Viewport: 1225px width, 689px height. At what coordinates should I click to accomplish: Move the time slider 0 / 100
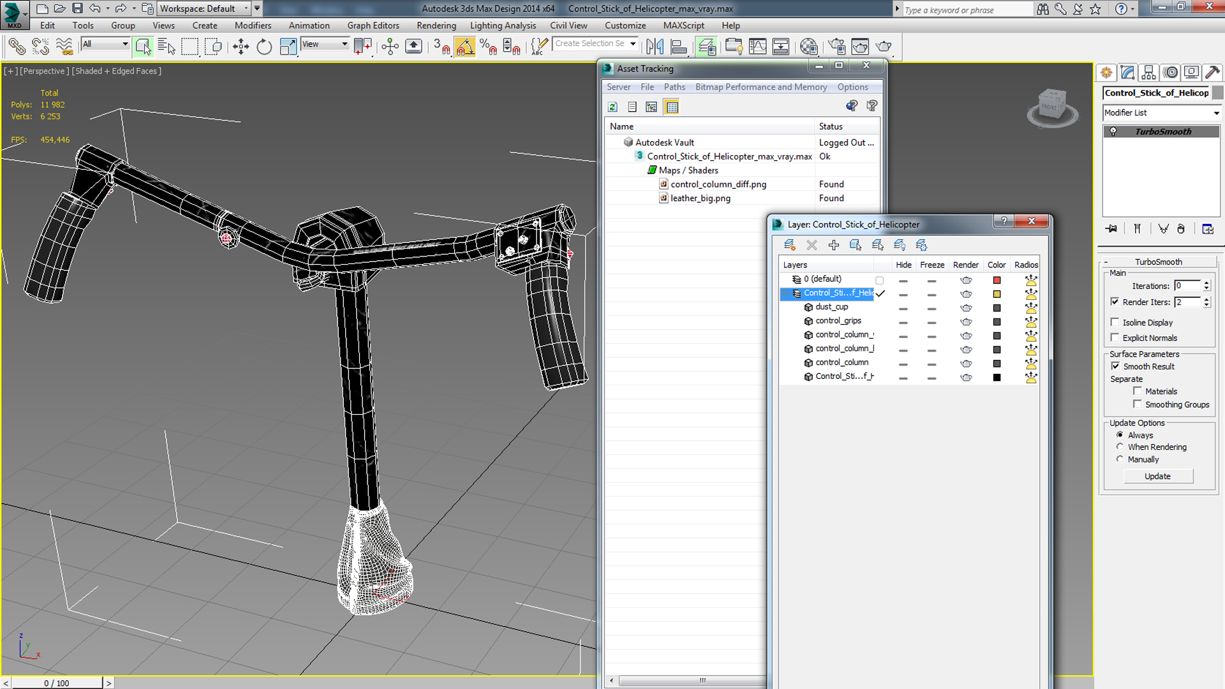pyautogui.click(x=57, y=683)
